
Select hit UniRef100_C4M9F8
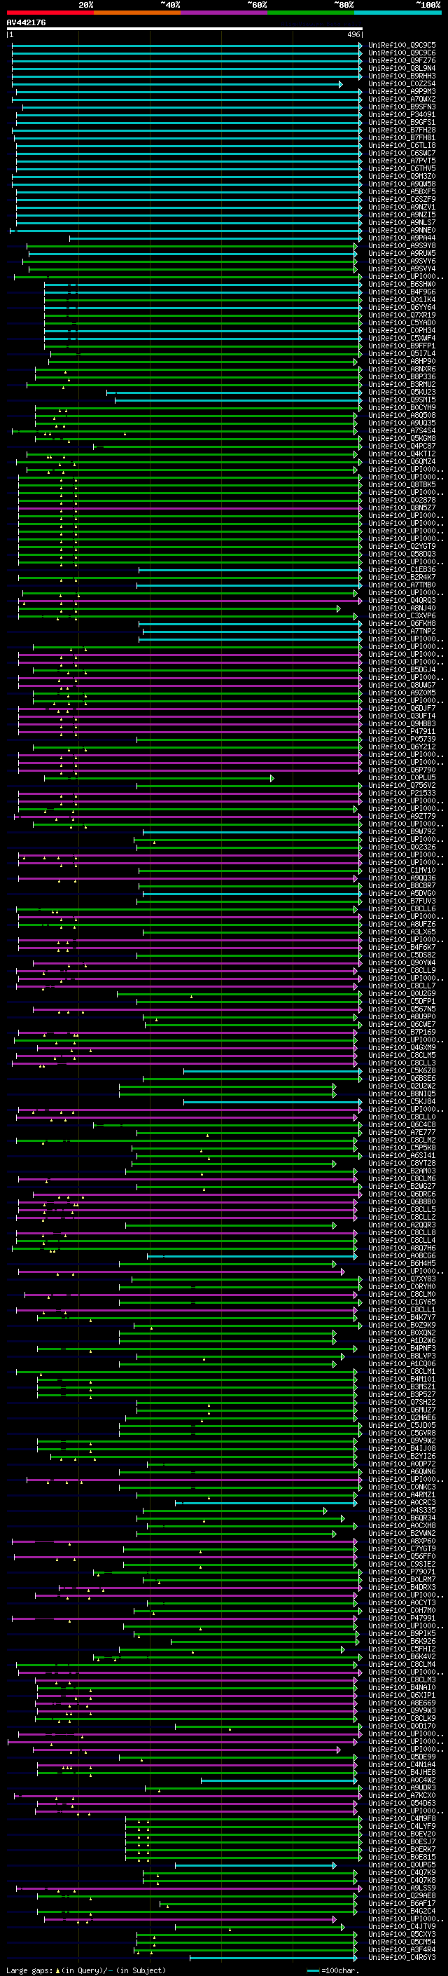point(402,1818)
